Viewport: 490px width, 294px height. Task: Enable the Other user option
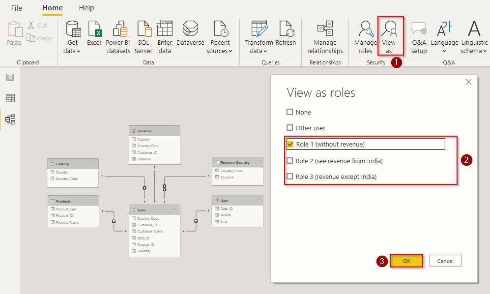[x=290, y=127]
